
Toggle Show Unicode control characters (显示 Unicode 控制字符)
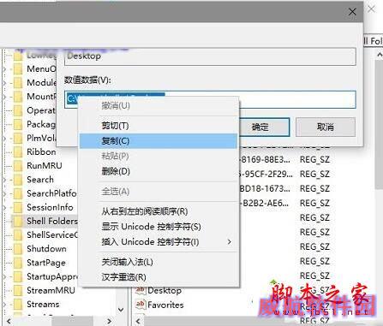point(159,227)
